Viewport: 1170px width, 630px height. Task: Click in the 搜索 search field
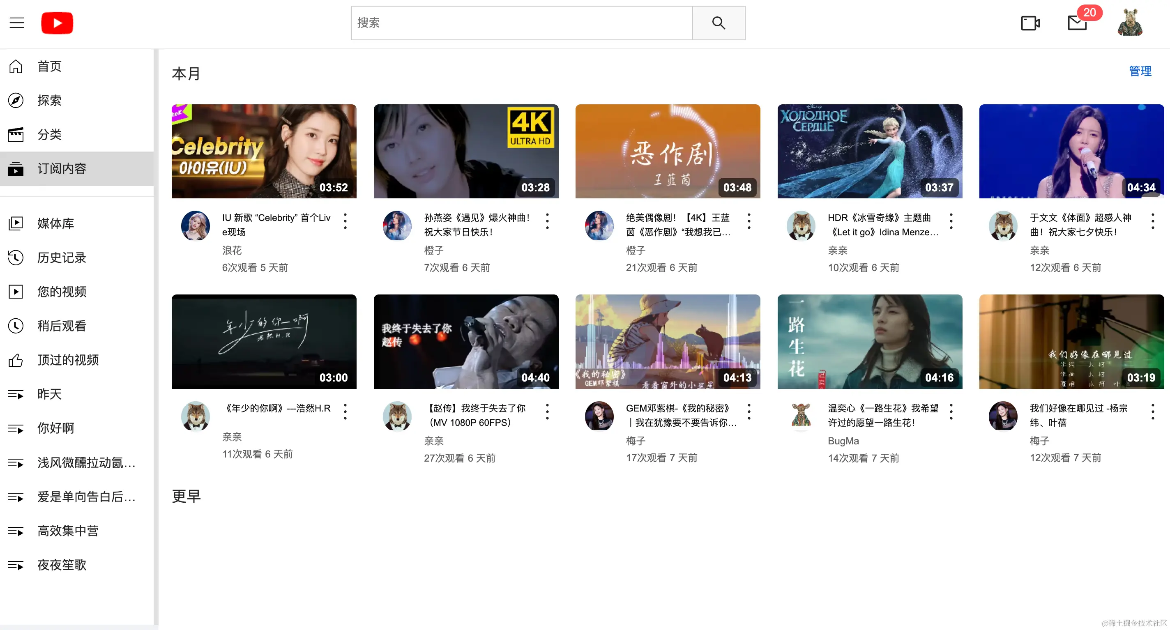pyautogui.click(x=521, y=23)
